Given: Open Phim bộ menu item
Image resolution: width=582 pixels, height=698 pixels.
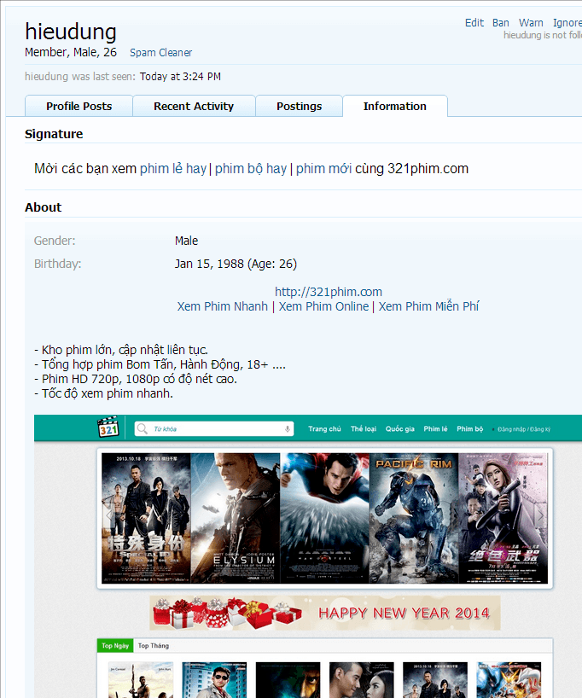Looking at the screenshot, I should (470, 428).
